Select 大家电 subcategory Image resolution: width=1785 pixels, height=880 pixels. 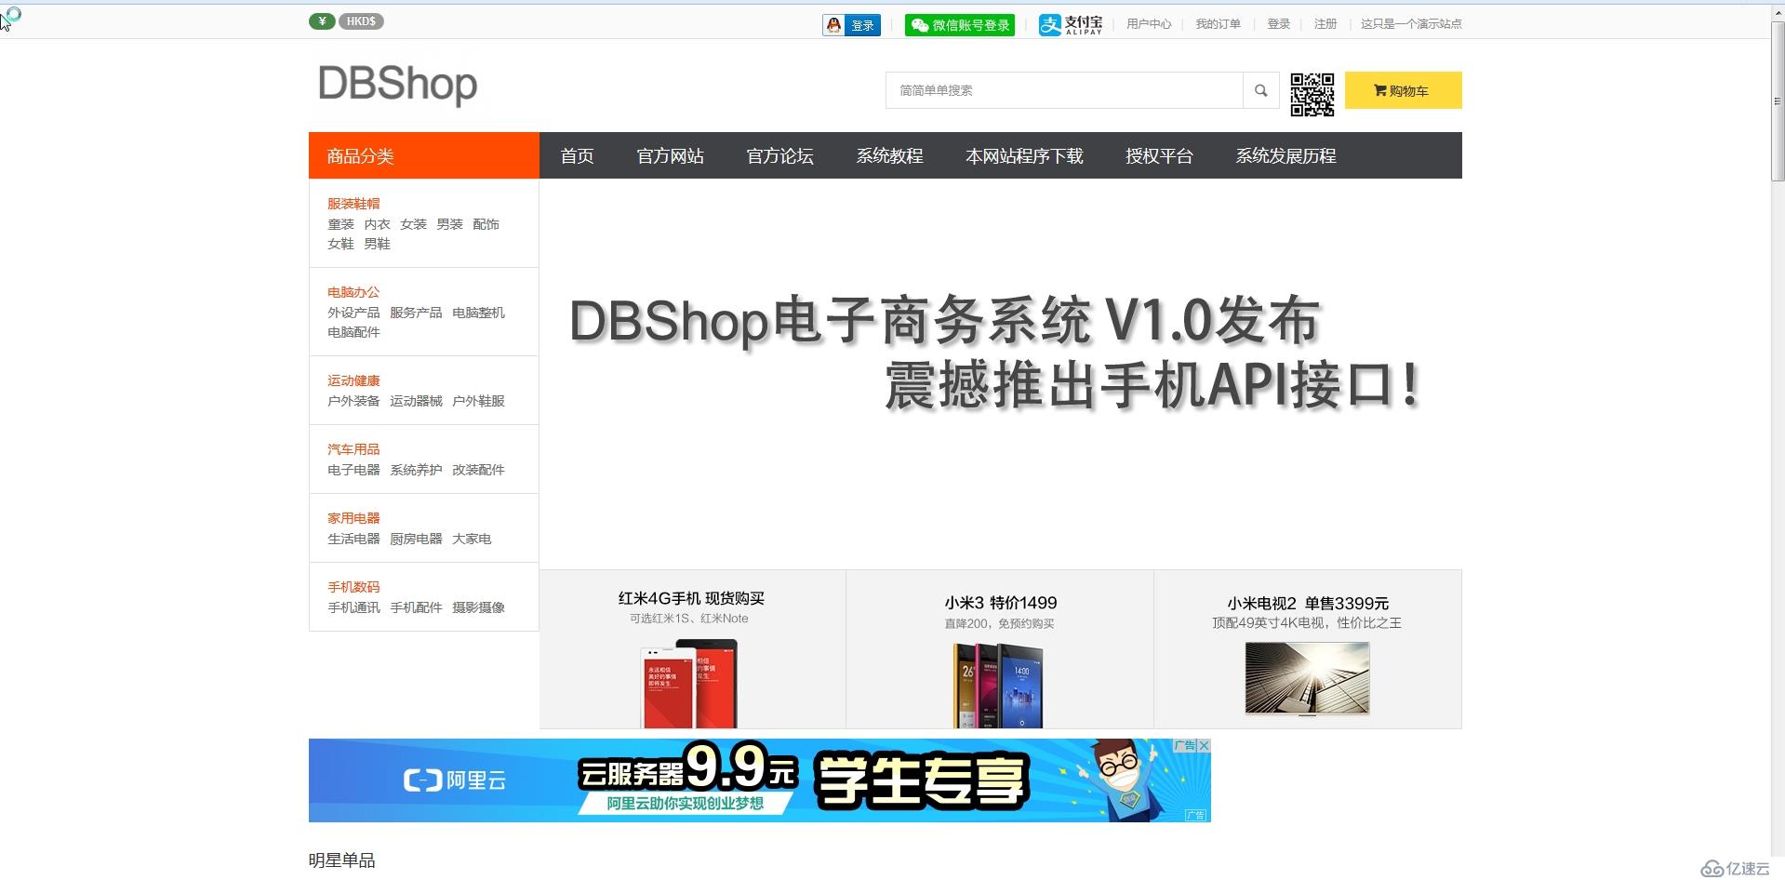point(472,539)
